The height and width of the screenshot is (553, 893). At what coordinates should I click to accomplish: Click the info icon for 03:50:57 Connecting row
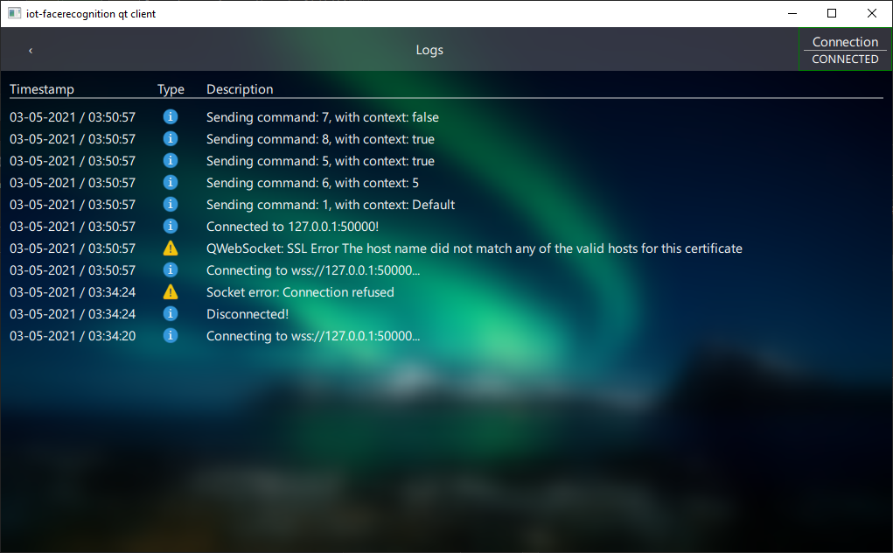171,270
